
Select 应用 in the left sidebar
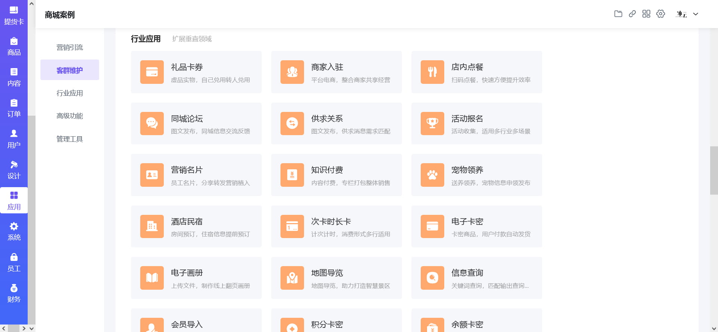coord(14,201)
